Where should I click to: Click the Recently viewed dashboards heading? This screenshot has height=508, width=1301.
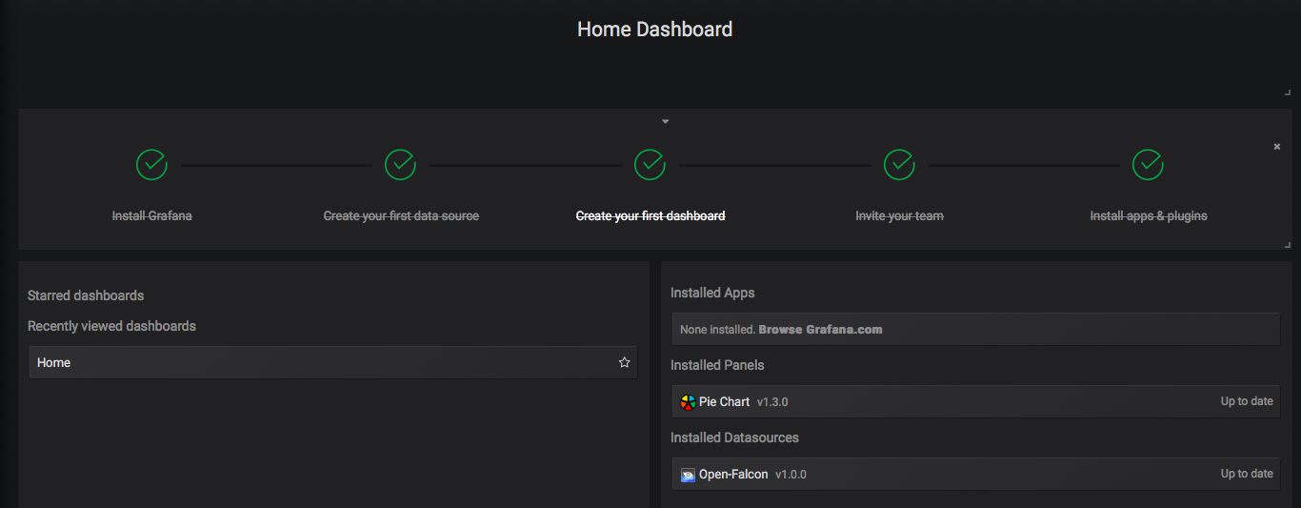111,326
